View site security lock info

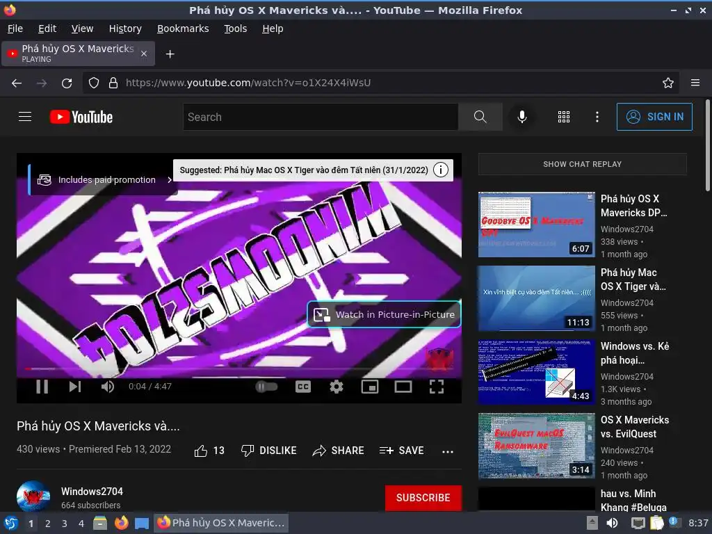(113, 83)
